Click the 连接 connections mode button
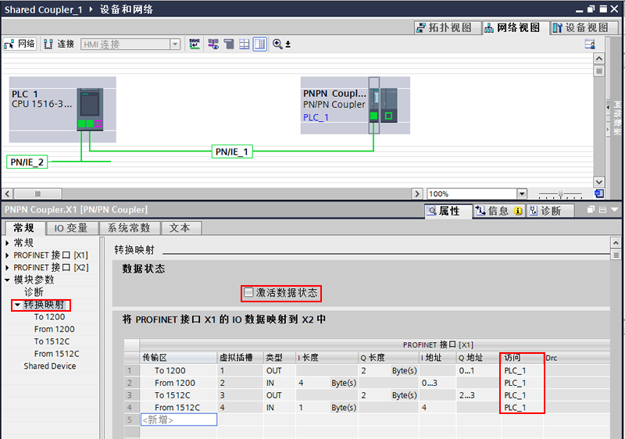Viewport: 625px width, 439px height. (x=59, y=44)
